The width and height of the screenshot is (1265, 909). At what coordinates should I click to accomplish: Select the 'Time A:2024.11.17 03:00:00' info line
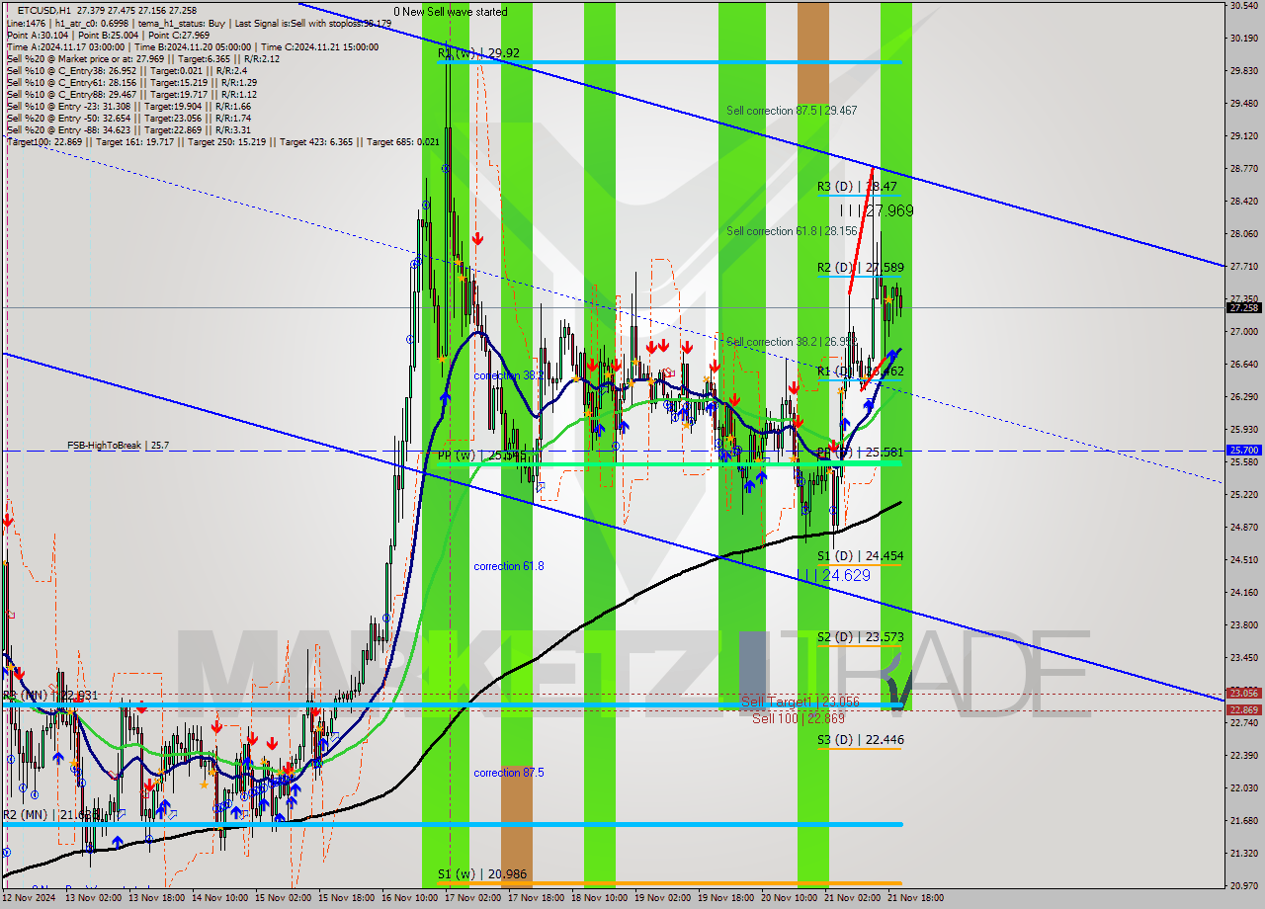pyautogui.click(x=192, y=46)
